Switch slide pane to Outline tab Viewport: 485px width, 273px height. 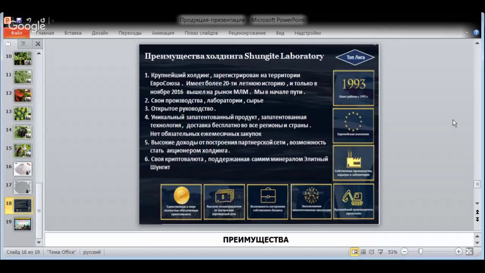click(23, 44)
